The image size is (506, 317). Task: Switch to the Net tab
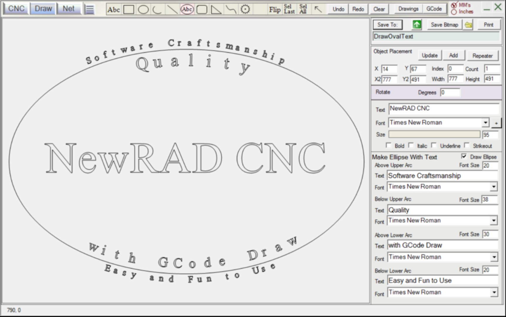tap(69, 9)
